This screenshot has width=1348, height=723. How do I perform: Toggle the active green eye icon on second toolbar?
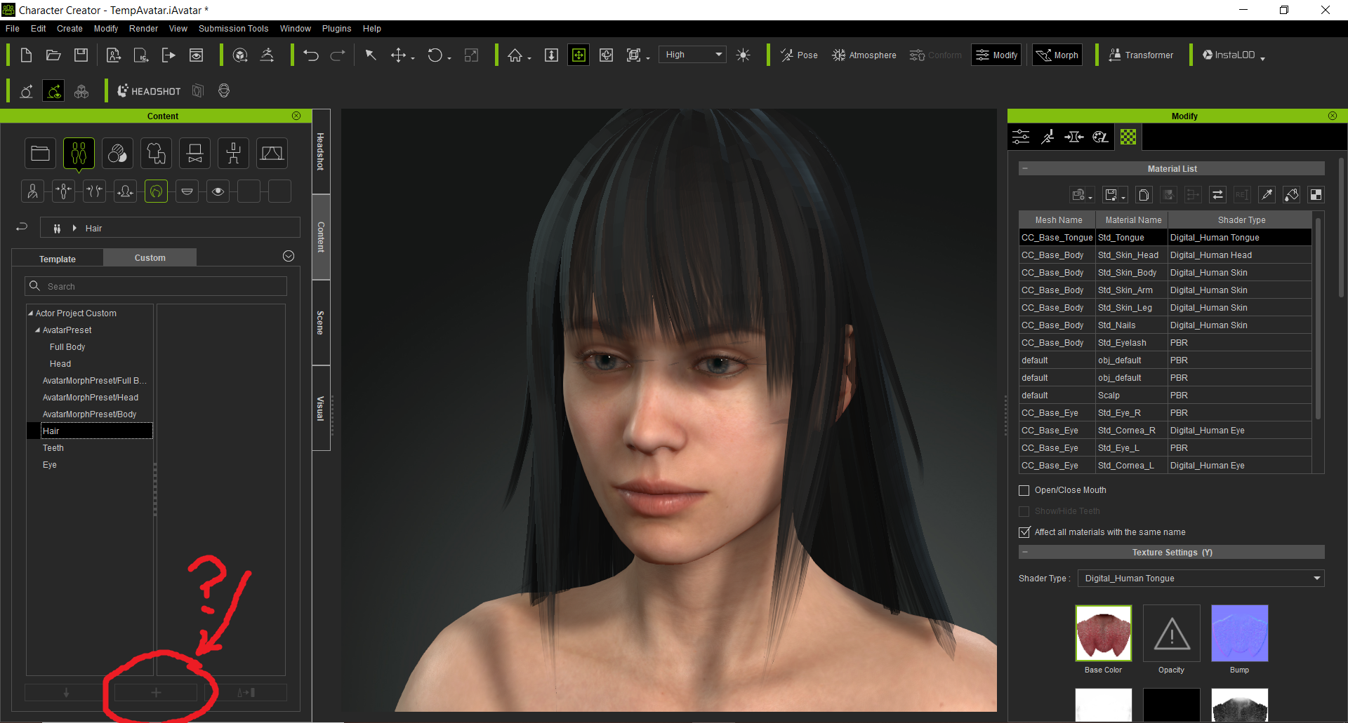pos(53,91)
